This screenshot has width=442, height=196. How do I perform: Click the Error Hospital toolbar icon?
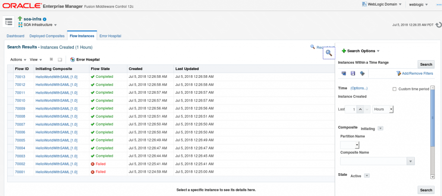73,59
